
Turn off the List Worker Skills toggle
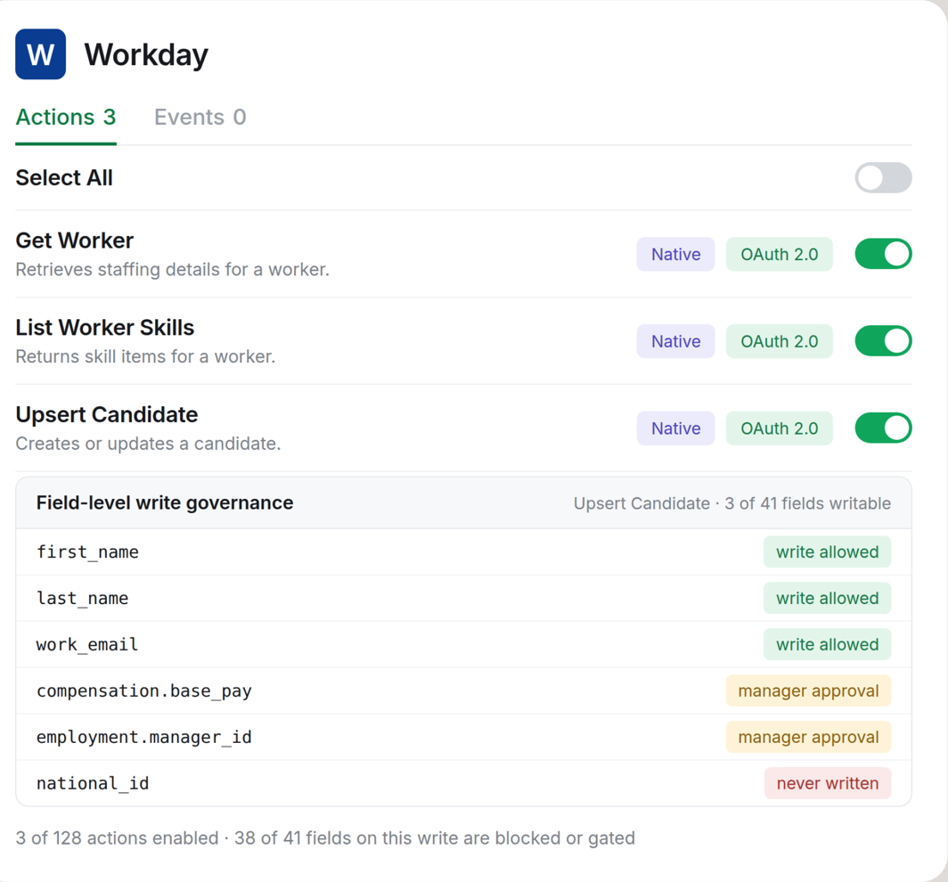click(x=883, y=341)
